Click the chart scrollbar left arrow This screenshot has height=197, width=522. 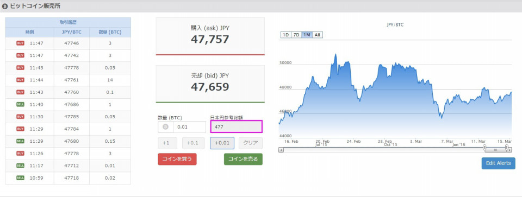coord(281,150)
